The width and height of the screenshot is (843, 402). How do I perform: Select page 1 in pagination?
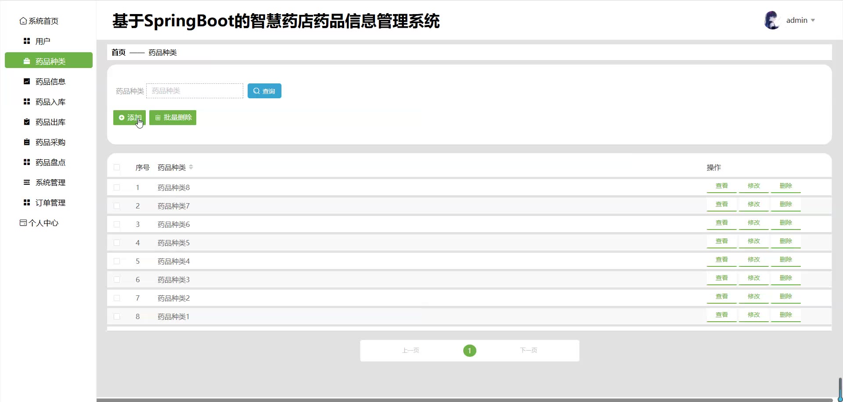tap(470, 351)
